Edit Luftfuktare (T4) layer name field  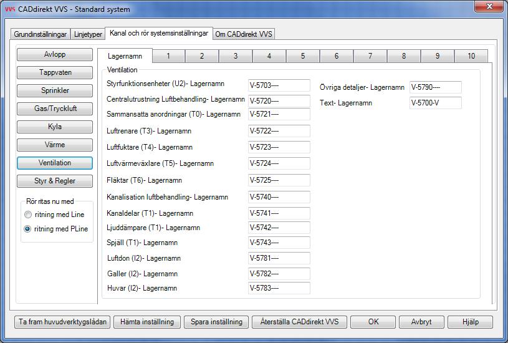pyautogui.click(x=279, y=147)
